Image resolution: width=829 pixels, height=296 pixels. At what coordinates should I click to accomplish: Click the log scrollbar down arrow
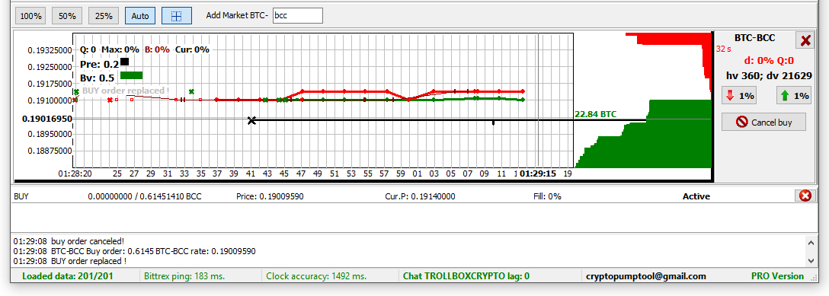pos(811,261)
